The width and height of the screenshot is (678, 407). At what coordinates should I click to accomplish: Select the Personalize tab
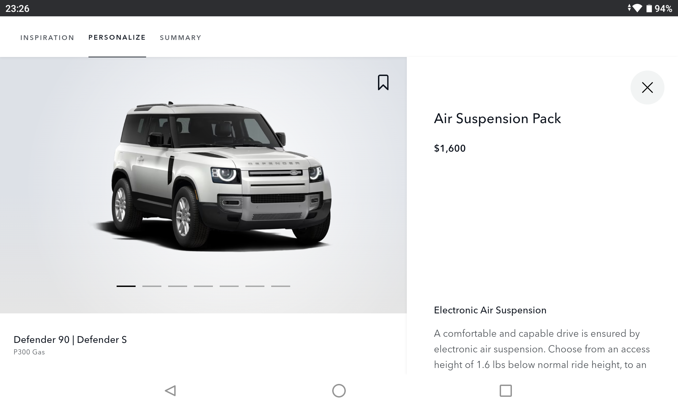[x=117, y=37]
